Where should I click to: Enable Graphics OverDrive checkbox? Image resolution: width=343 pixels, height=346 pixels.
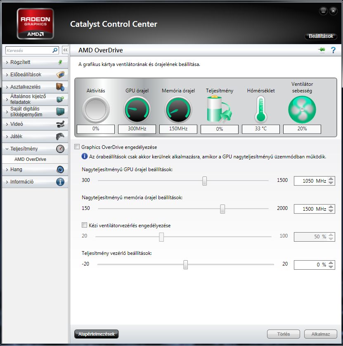click(77, 147)
